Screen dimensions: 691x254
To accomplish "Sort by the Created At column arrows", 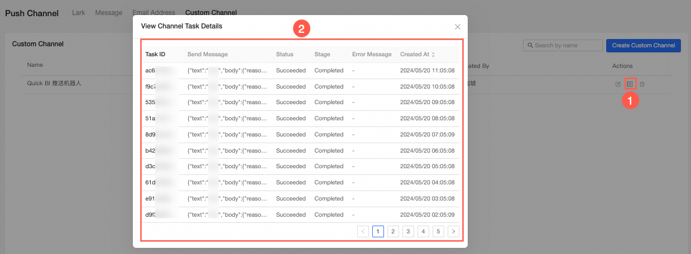I will (x=433, y=55).
